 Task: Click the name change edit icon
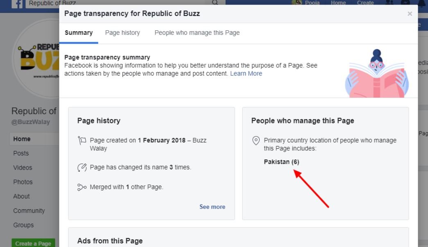[82, 167]
